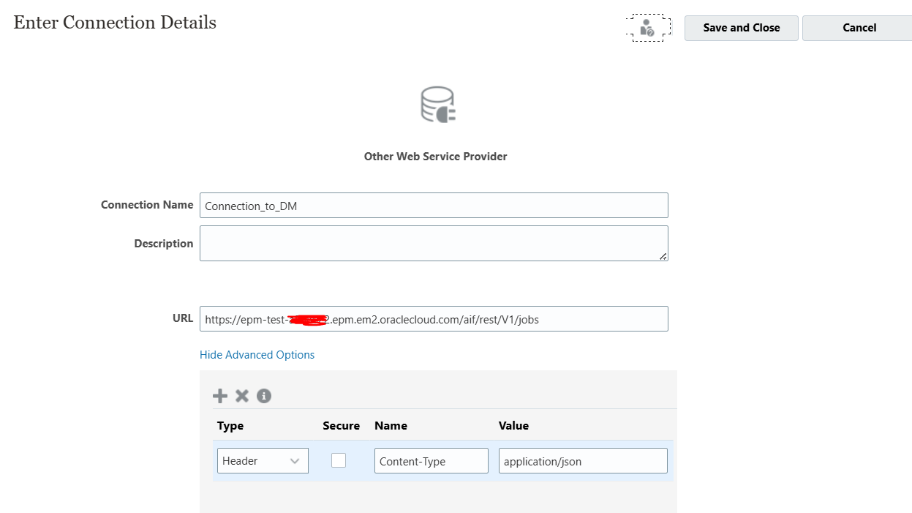Image resolution: width=912 pixels, height=513 pixels.
Task: Click the chevron on the Header type selector
Action: coord(295,460)
